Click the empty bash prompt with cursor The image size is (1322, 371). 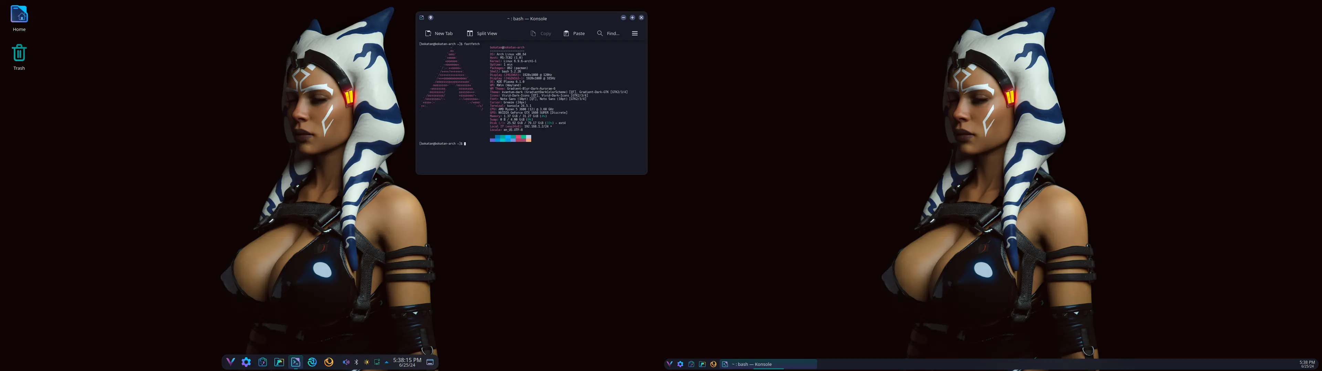click(x=442, y=144)
